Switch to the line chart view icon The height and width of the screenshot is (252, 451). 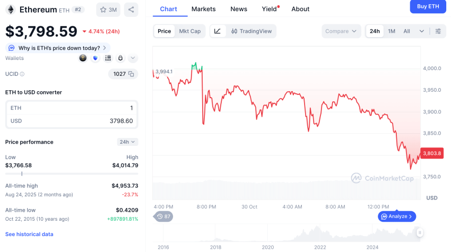click(x=218, y=31)
